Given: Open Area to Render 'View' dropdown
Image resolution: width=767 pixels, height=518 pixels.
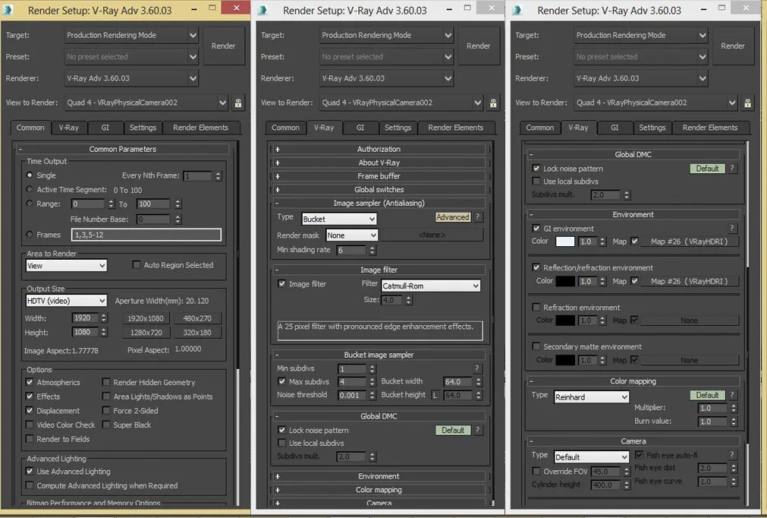Looking at the screenshot, I should tap(66, 265).
